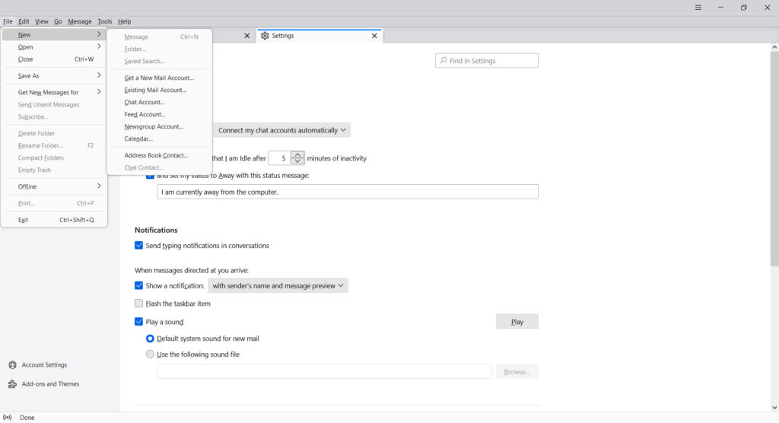Click the magnifier in Find in Settings
The image size is (779, 423).
444,61
